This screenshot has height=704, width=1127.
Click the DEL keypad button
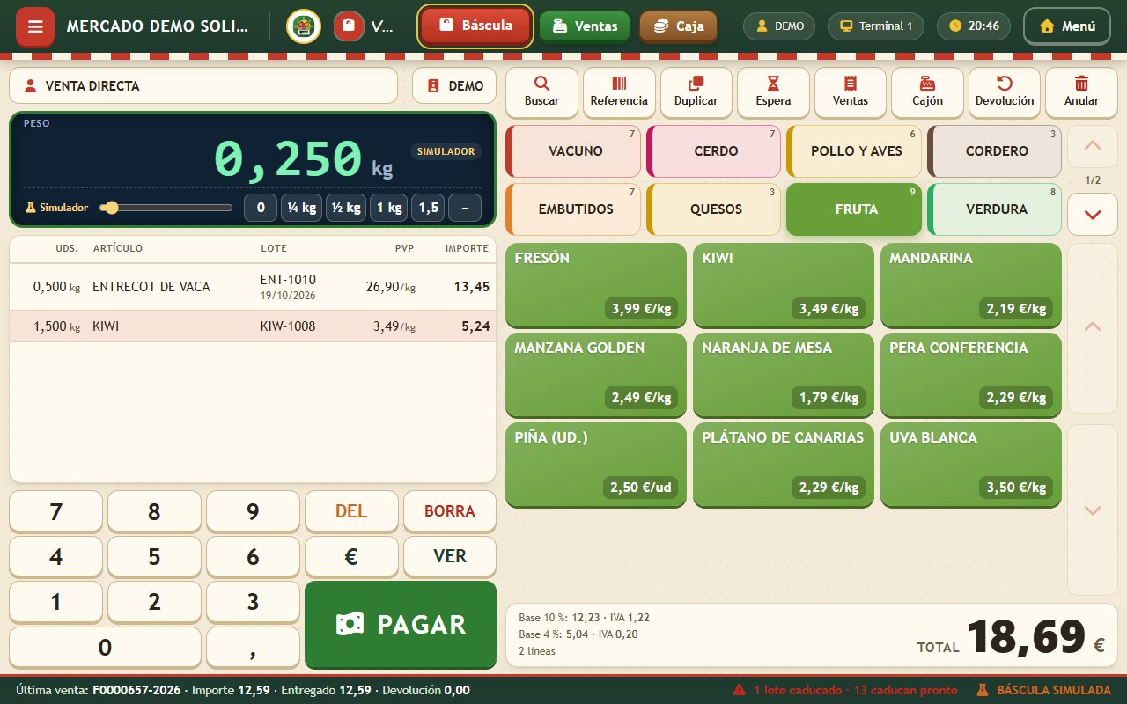pyautogui.click(x=351, y=511)
